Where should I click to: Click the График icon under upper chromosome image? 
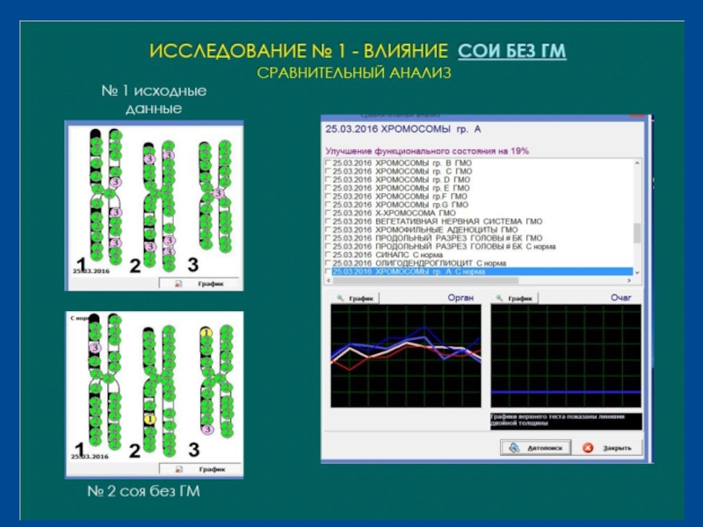[178, 284]
